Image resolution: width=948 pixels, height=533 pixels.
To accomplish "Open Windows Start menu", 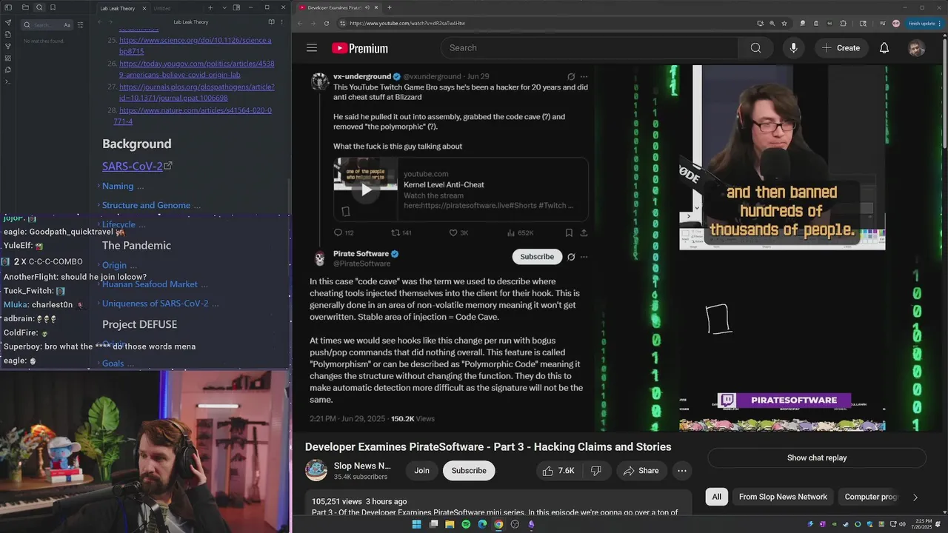I will (x=416, y=524).
